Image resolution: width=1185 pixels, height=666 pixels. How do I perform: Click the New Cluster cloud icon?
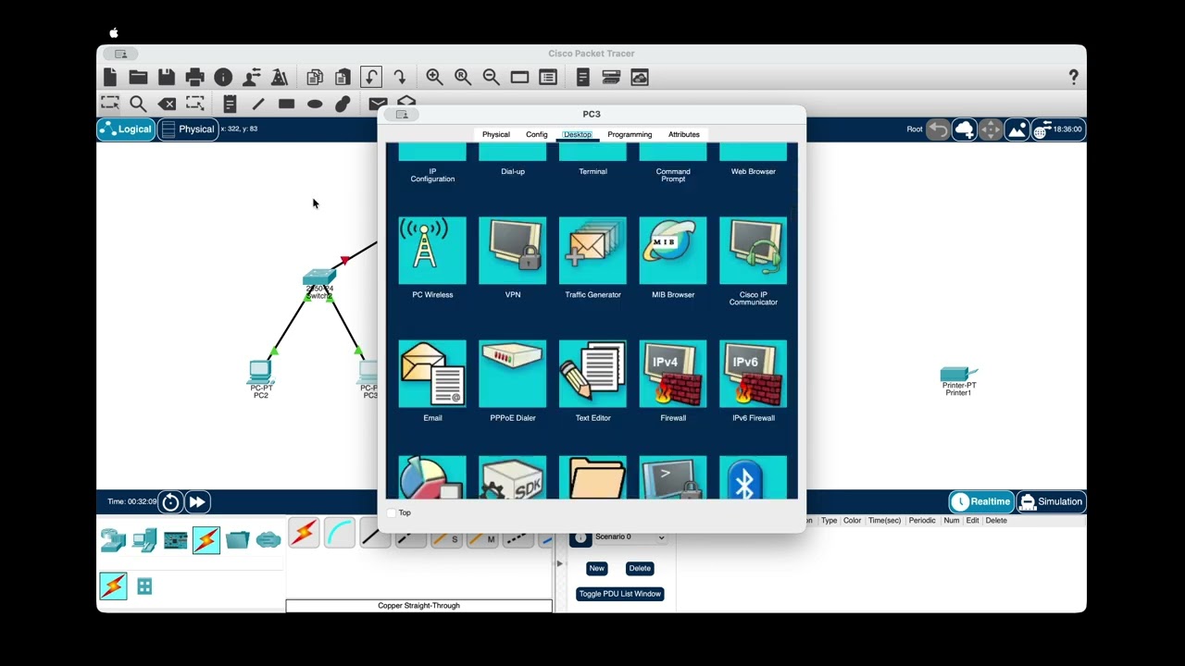click(965, 129)
